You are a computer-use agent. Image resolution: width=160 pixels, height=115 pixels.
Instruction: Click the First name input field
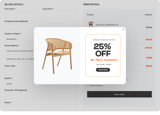(x=22, y=14)
